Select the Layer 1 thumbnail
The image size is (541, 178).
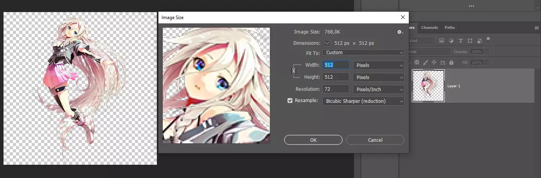click(428, 86)
